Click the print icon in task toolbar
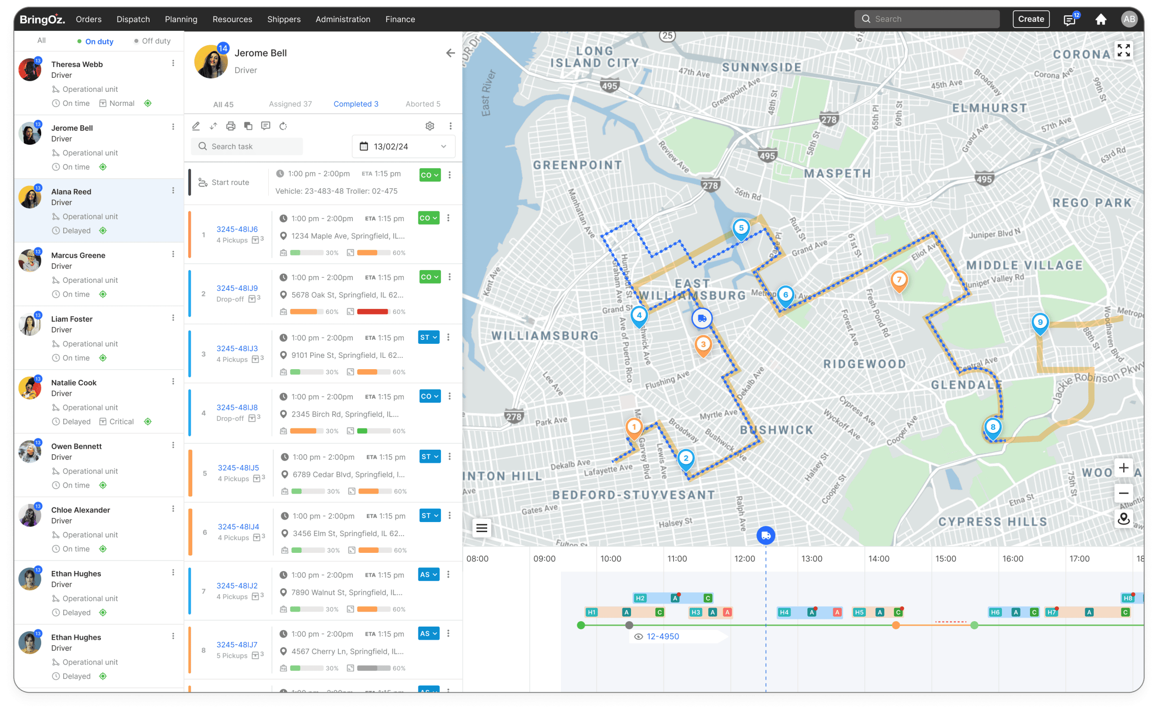The width and height of the screenshot is (1158, 713). pyautogui.click(x=231, y=126)
